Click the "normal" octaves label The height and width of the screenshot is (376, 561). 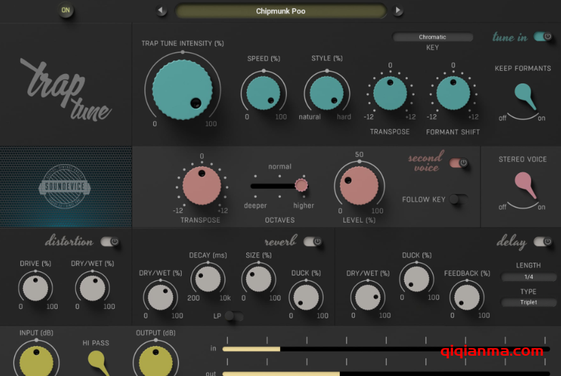(279, 166)
